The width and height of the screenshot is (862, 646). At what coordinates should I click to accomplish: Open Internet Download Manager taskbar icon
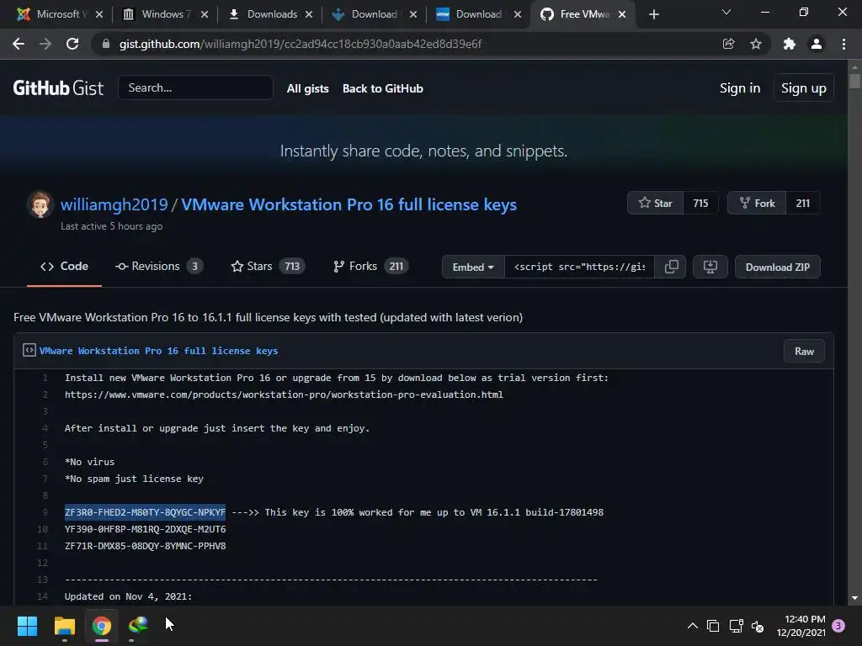pyautogui.click(x=138, y=625)
